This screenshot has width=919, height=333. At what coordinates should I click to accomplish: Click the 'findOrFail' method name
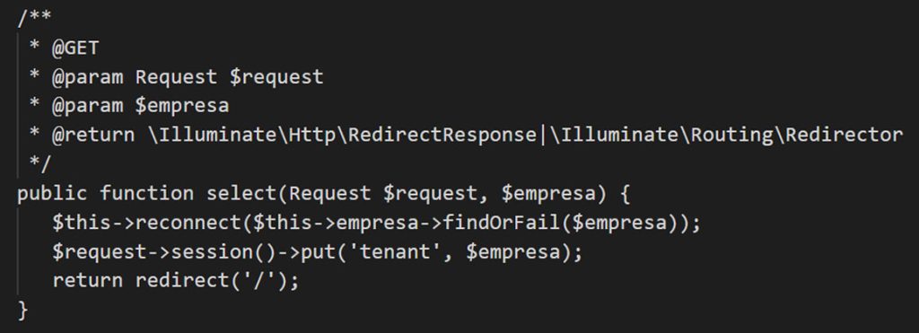[x=502, y=223]
